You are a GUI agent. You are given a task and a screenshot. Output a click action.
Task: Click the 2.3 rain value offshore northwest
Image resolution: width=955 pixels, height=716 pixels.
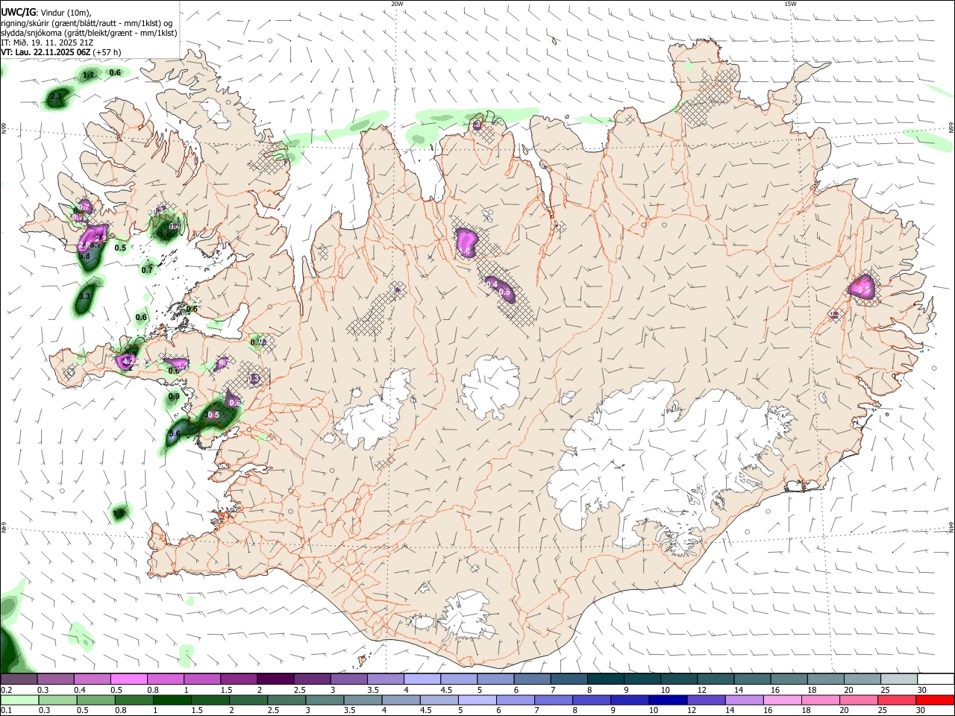tap(56, 97)
